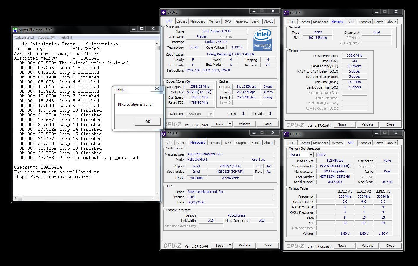Maximize the Super PI window
The height and width of the screenshot is (266, 418).
pyautogui.click(x=142, y=29)
